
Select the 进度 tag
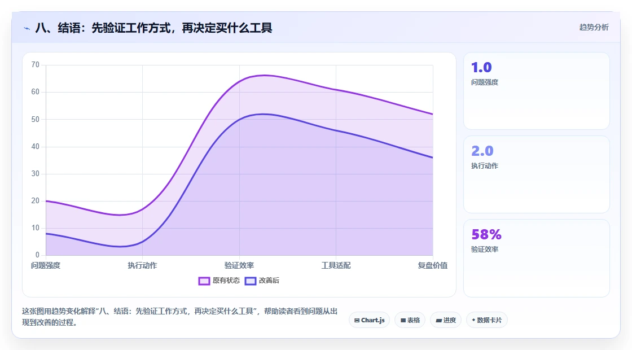446,320
